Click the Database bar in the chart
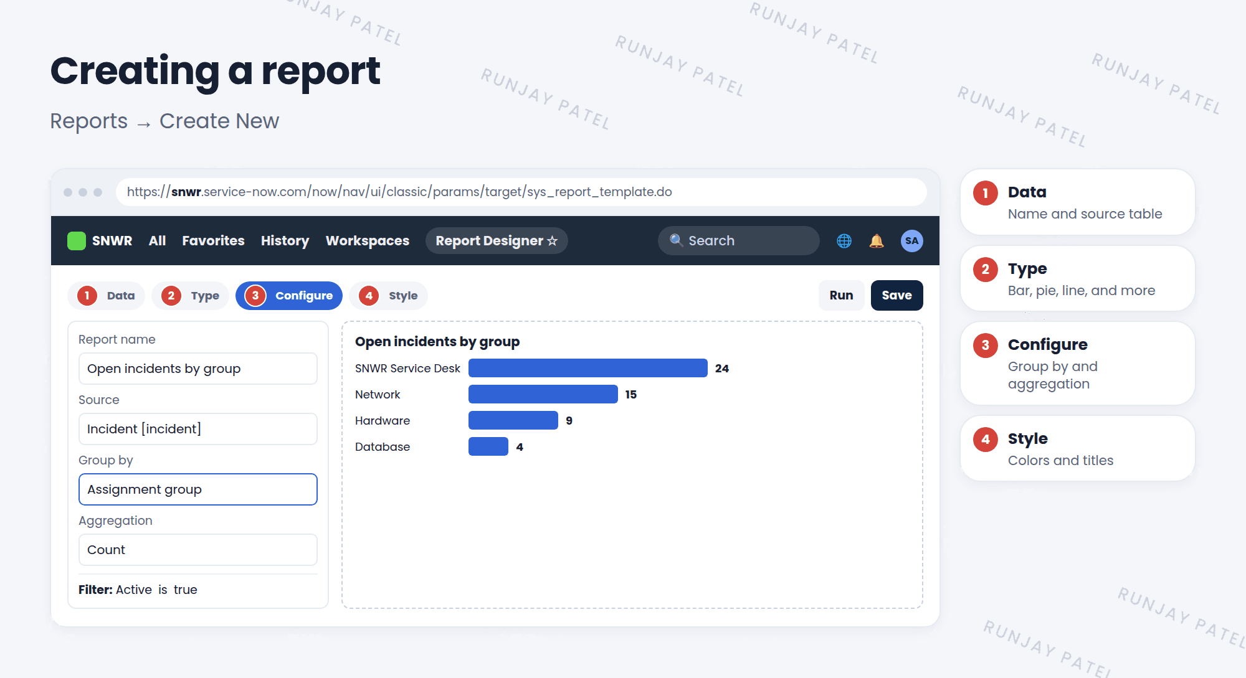 click(x=488, y=446)
